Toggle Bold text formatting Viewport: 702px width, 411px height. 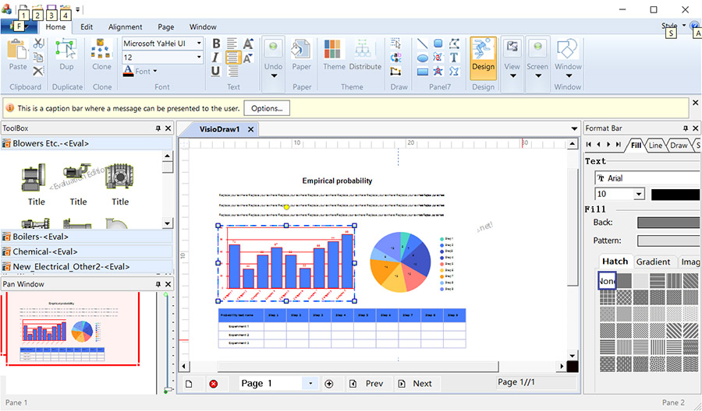click(216, 44)
